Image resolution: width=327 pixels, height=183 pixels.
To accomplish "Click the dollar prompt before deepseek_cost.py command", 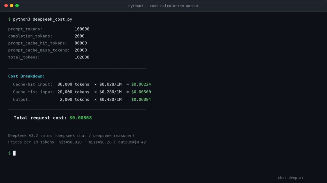I will [9, 19].
